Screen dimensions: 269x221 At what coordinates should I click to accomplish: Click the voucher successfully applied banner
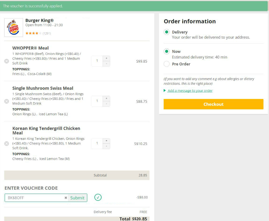click(x=134, y=6)
